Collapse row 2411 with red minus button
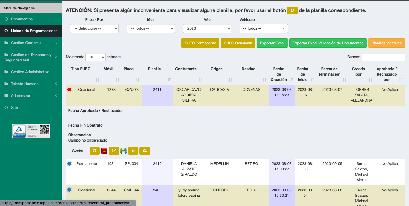 click(x=69, y=89)
